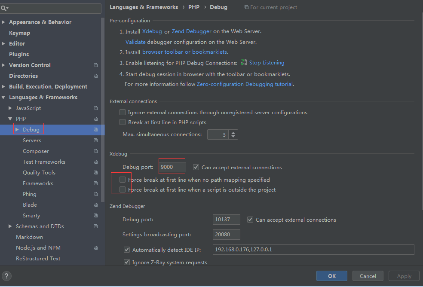Expand the Schemas and DTDs arrow

coord(10,226)
